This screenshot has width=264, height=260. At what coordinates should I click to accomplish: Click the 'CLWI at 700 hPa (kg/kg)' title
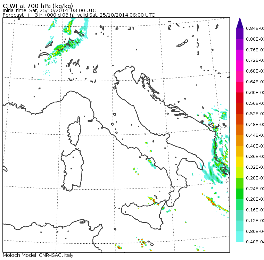click(38, 6)
